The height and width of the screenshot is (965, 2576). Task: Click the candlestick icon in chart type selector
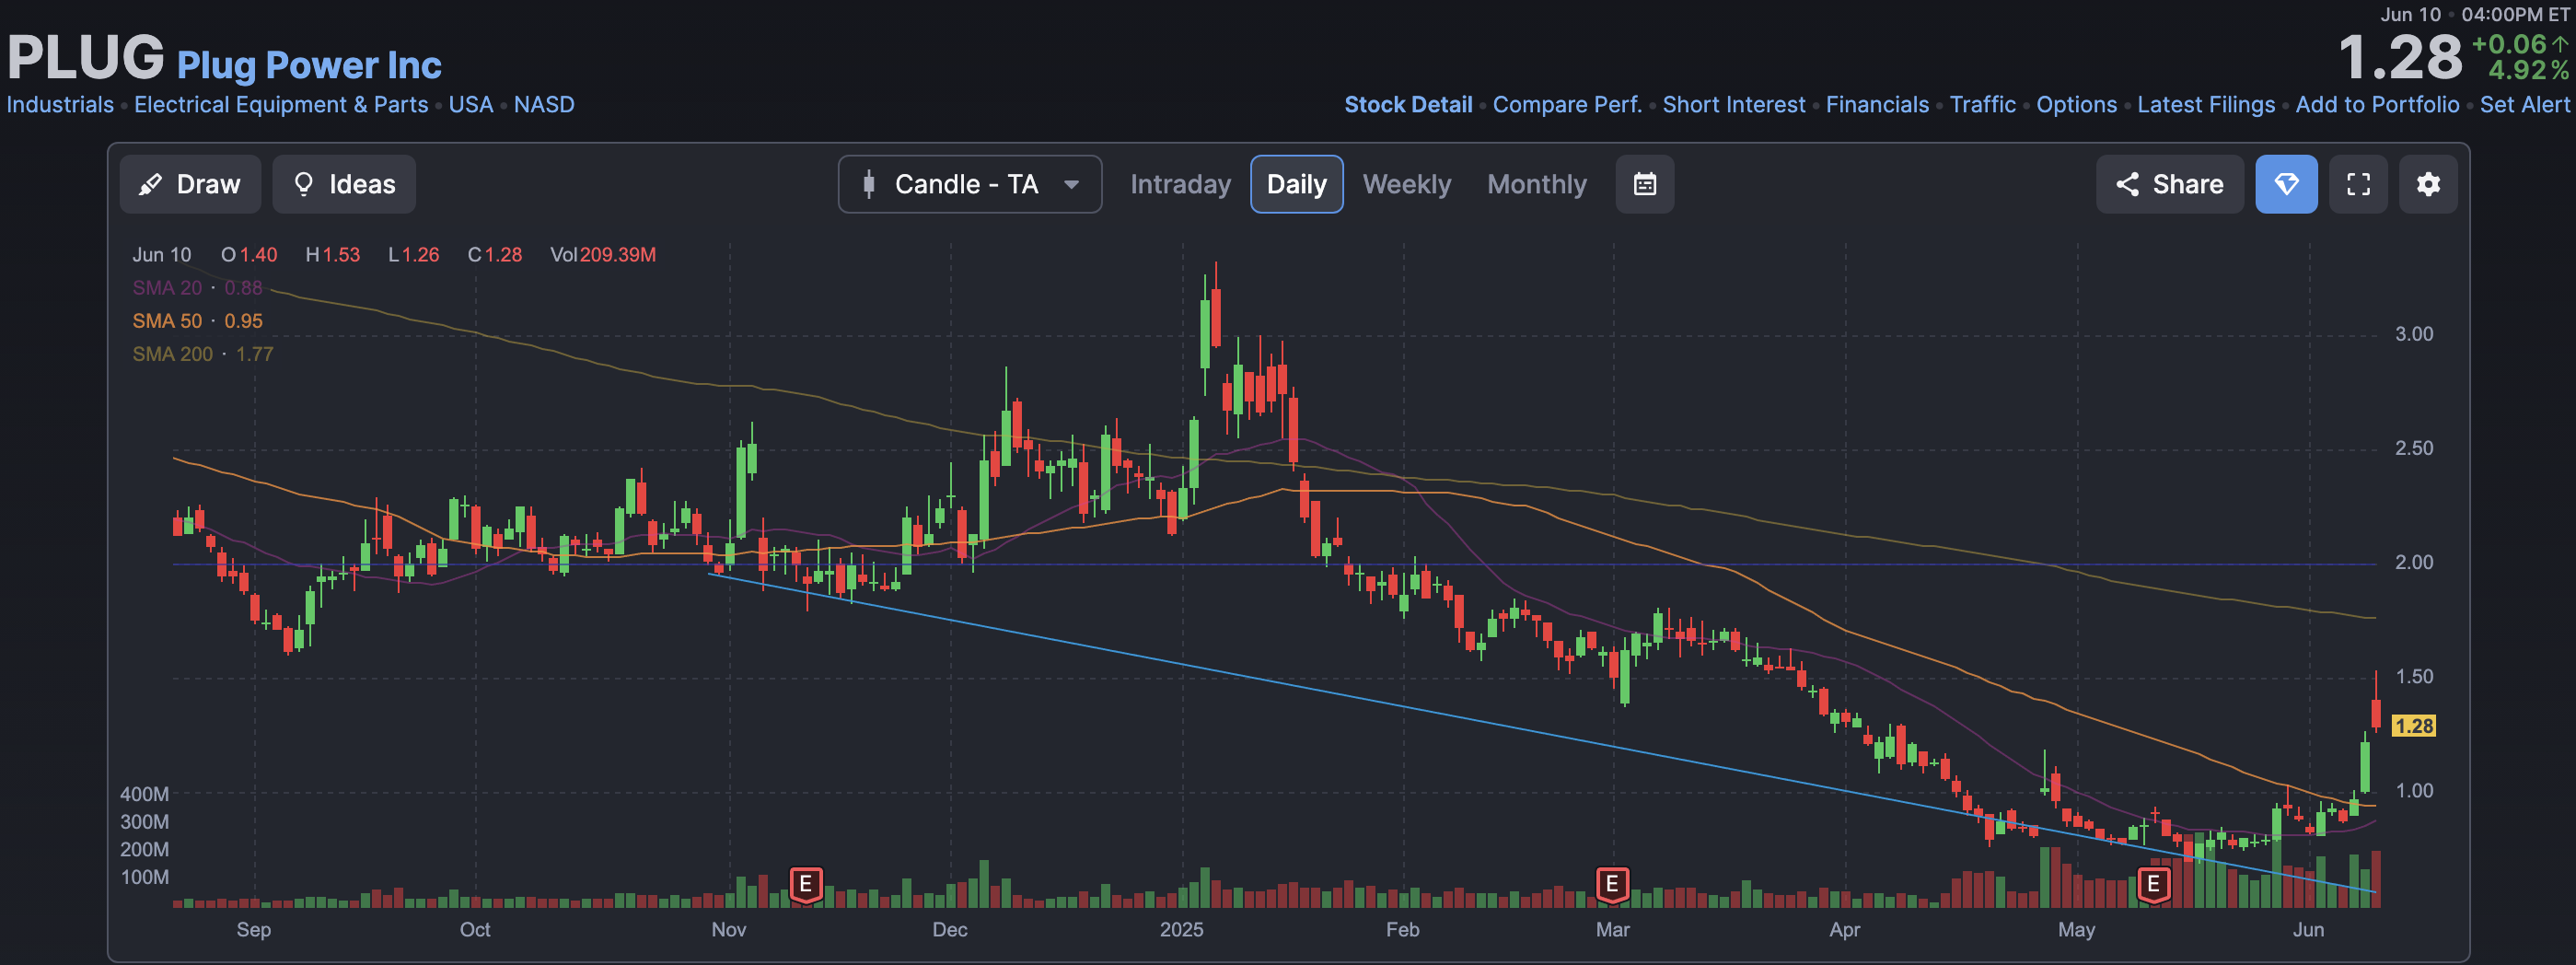click(x=868, y=184)
